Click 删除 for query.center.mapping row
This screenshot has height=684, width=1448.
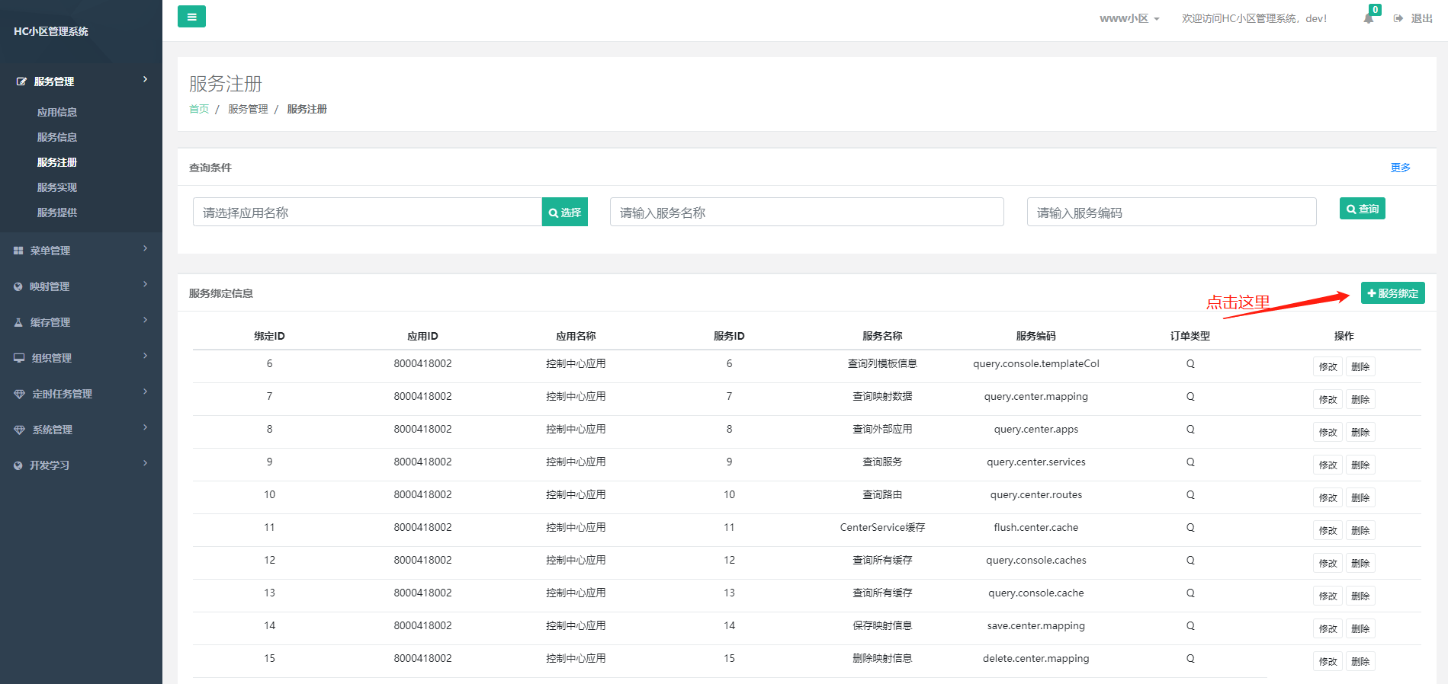[x=1360, y=399]
